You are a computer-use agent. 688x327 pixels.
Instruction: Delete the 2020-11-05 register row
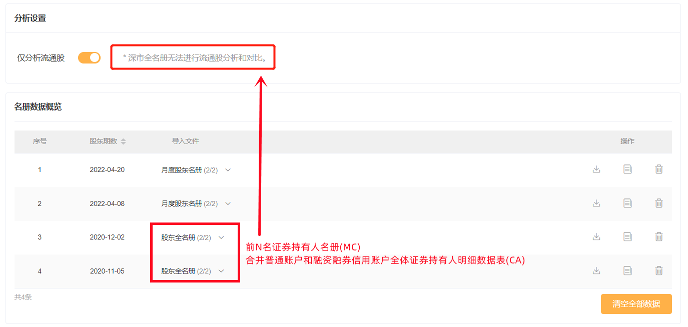pyautogui.click(x=659, y=270)
